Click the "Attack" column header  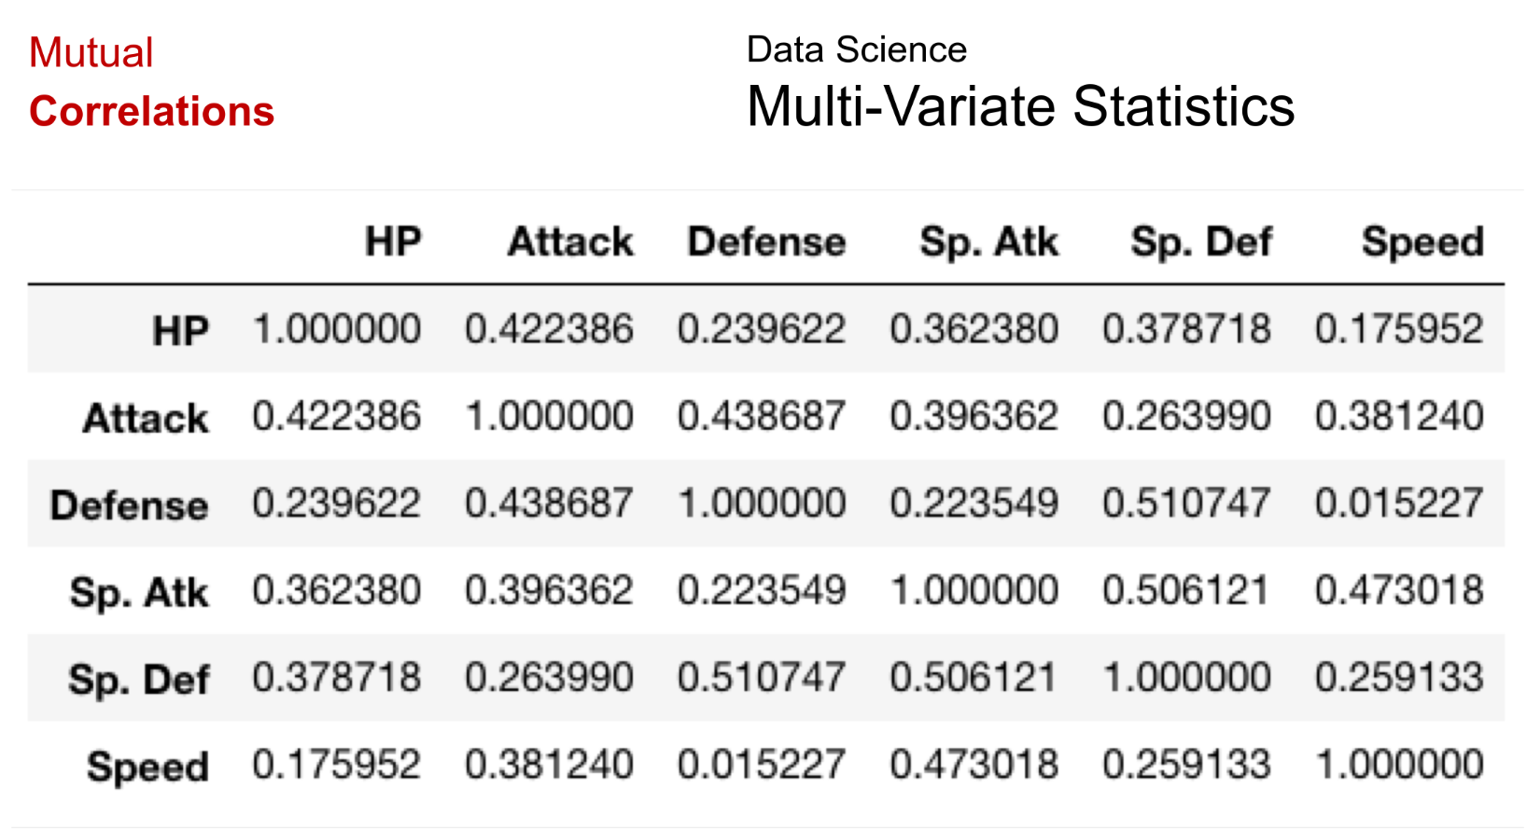point(570,242)
